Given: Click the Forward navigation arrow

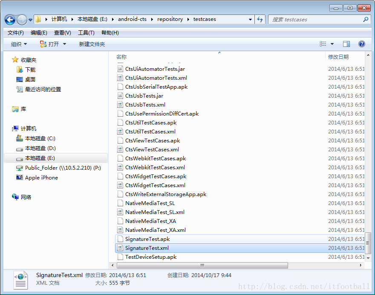Looking at the screenshot, I should coord(22,20).
